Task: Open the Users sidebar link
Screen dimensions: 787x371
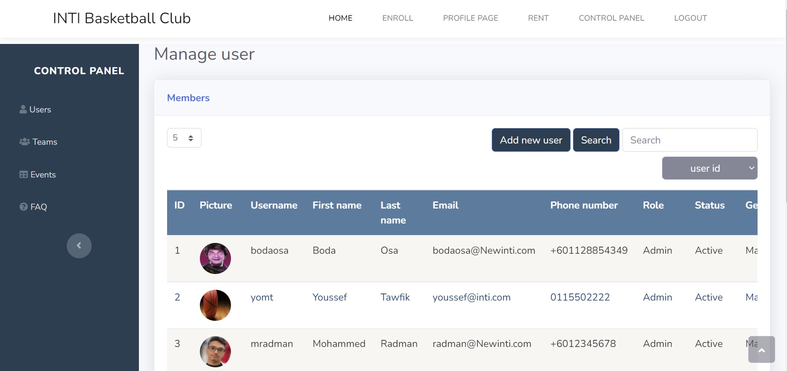Action: pos(35,109)
